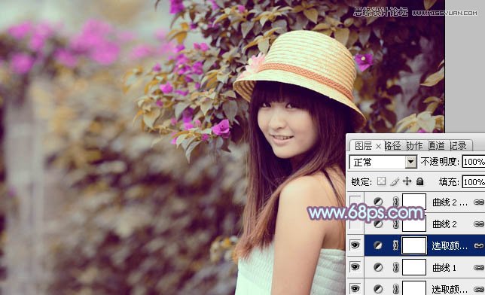Hide the bottom 选取颜… layer via eye
The height and width of the screenshot is (295, 485).
tap(355, 289)
